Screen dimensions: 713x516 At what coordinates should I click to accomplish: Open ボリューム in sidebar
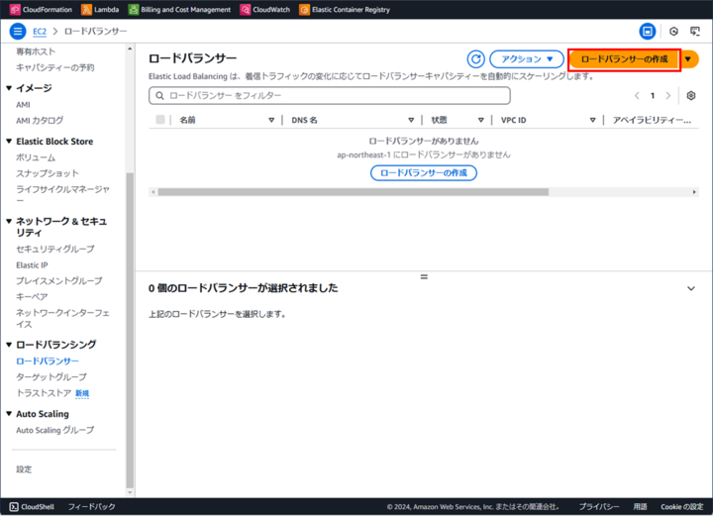click(36, 157)
